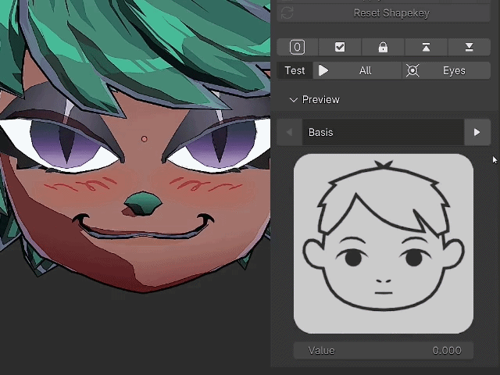Go to previous shapekey with left arrow

coord(289,132)
